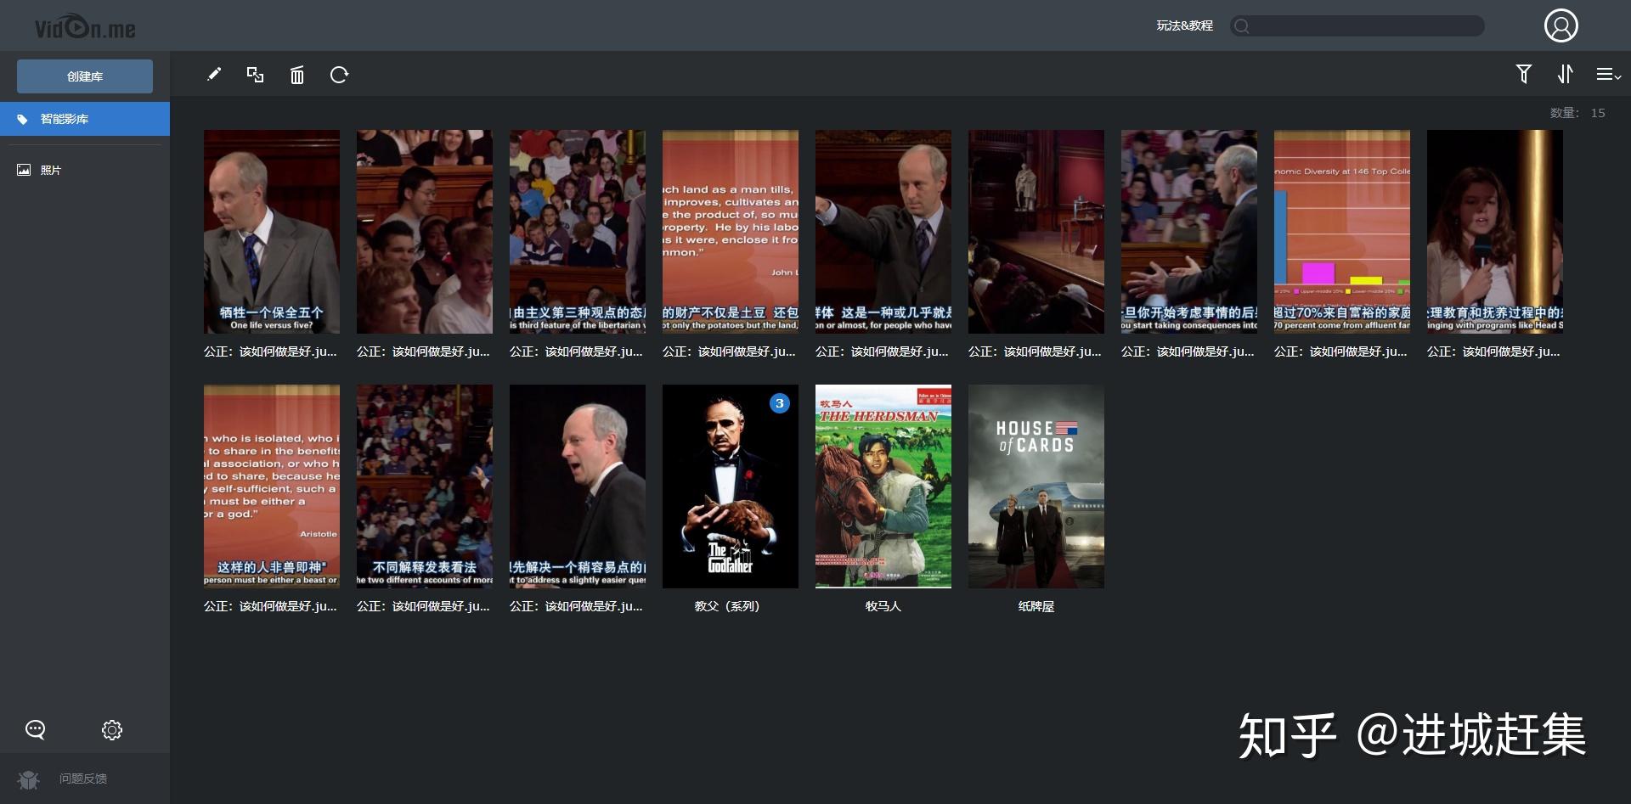The image size is (1631, 804).
Task: Open The Godfather poster
Action: coord(731,486)
